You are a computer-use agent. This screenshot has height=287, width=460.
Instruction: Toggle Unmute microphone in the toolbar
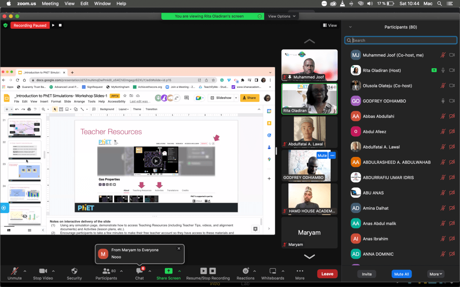14,271
